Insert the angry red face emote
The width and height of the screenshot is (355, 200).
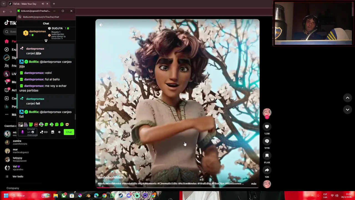coord(36,124)
